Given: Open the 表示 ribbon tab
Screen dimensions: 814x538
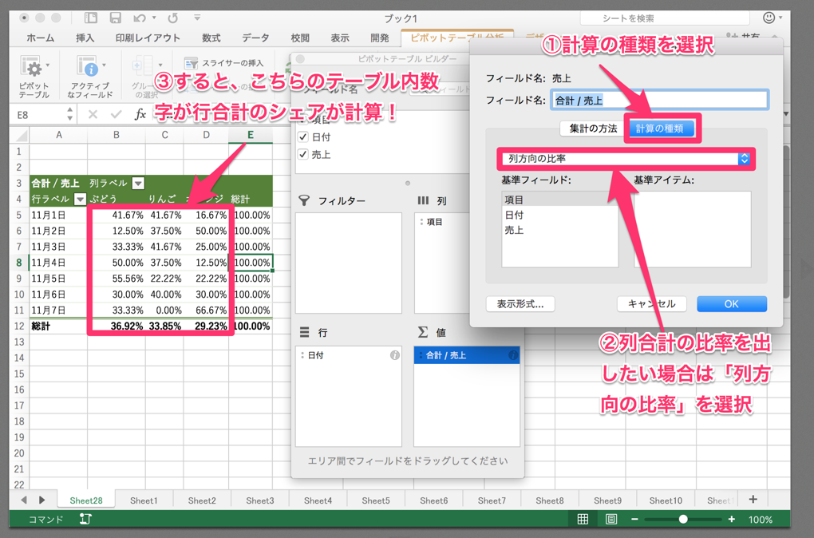Looking at the screenshot, I should (x=339, y=38).
